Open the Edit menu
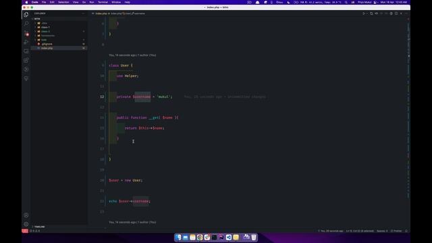Viewport: 432px width, 243px height. point(52,2)
